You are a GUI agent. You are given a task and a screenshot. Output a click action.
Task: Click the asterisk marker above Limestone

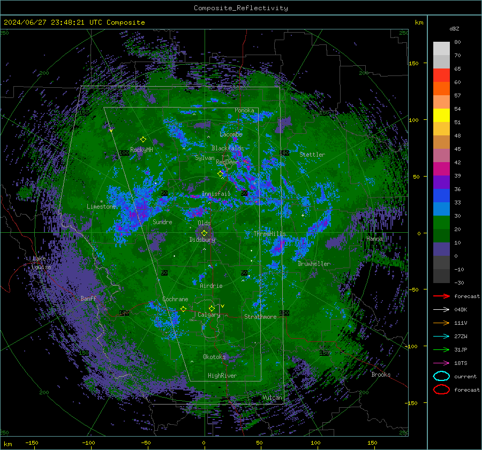101,202
